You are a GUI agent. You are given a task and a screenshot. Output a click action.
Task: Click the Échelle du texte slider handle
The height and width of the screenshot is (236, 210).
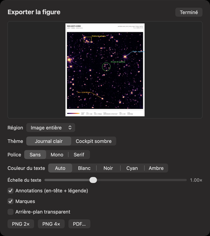93,180
